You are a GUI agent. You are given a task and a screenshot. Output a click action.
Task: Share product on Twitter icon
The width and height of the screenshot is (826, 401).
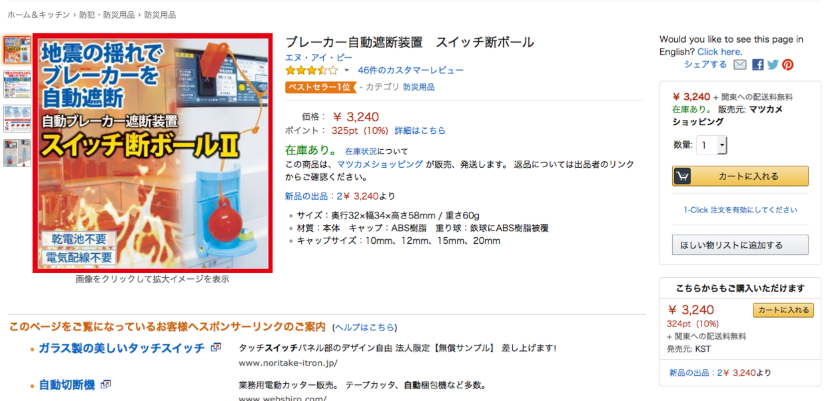click(773, 65)
